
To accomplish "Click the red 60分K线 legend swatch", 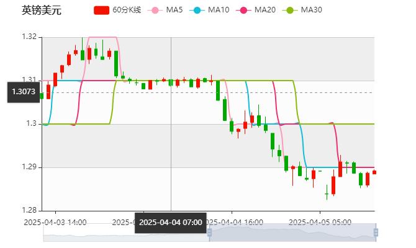I will pyautogui.click(x=101, y=11).
